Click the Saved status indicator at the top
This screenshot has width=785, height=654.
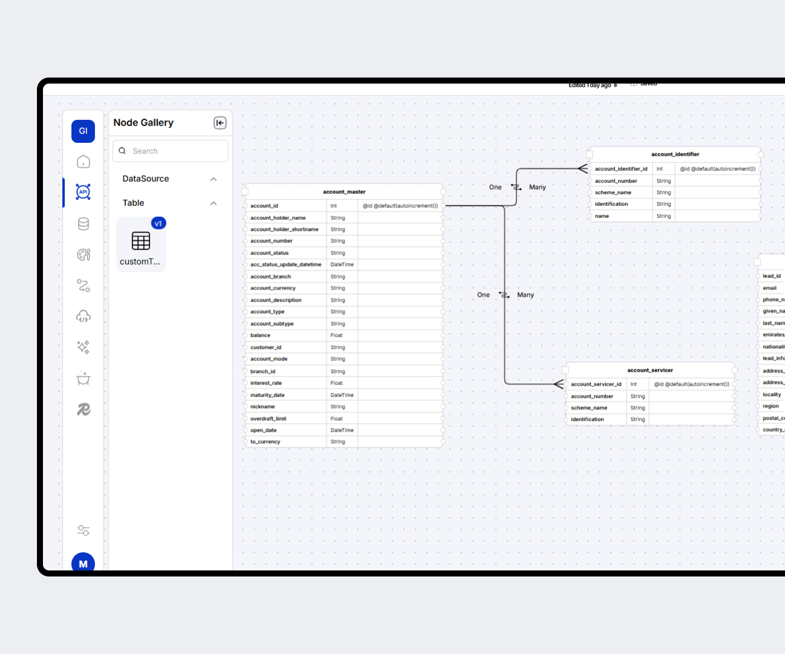pos(643,84)
